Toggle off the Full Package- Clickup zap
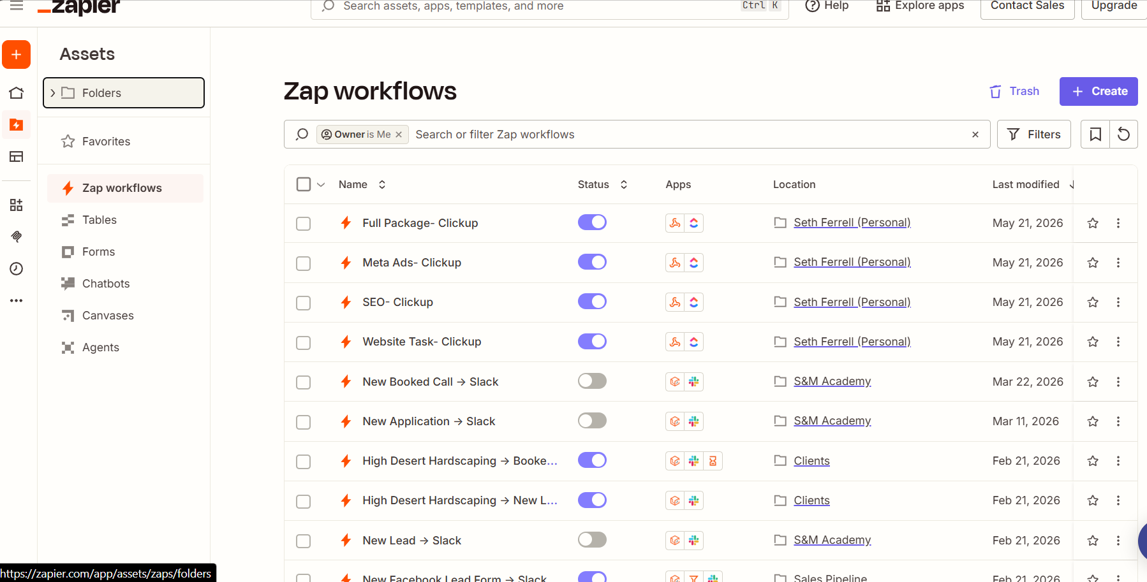This screenshot has width=1147, height=582. tap(592, 222)
